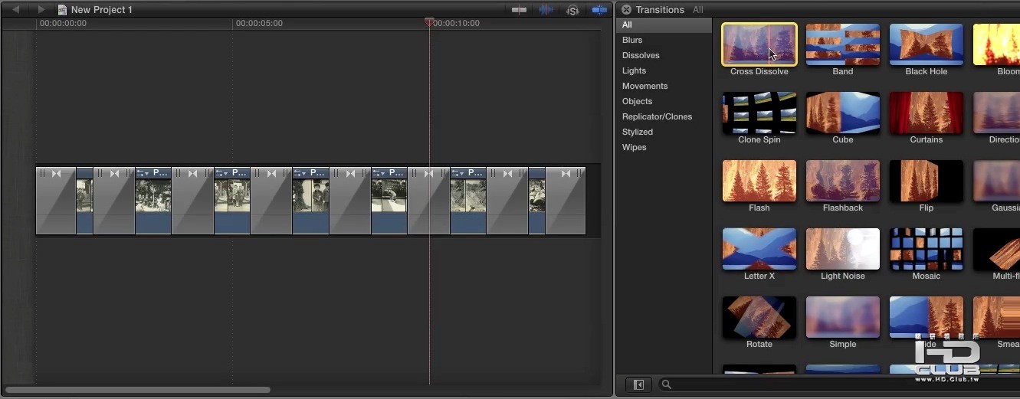
Task: Click the playhead marker on the ruler
Action: (x=429, y=23)
